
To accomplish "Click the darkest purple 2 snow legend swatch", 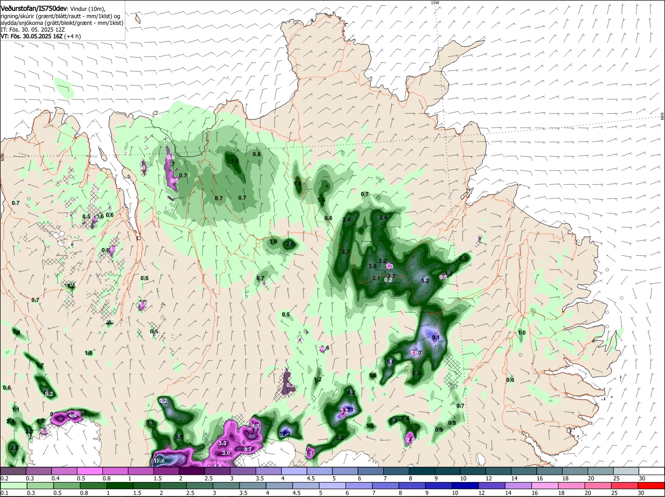I will 191,471.
